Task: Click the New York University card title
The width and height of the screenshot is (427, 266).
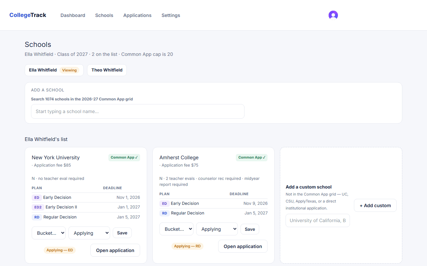Action: 56,158
